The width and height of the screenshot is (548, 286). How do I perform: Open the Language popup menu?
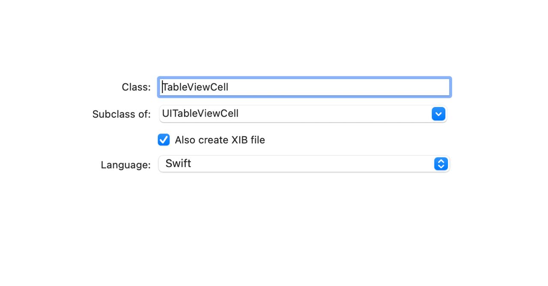pos(304,164)
